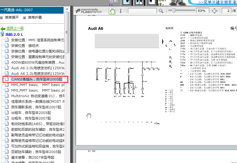Open Multitronic 自动变速箱 01J entry
Screen dimensions: 237x163
point(38,96)
